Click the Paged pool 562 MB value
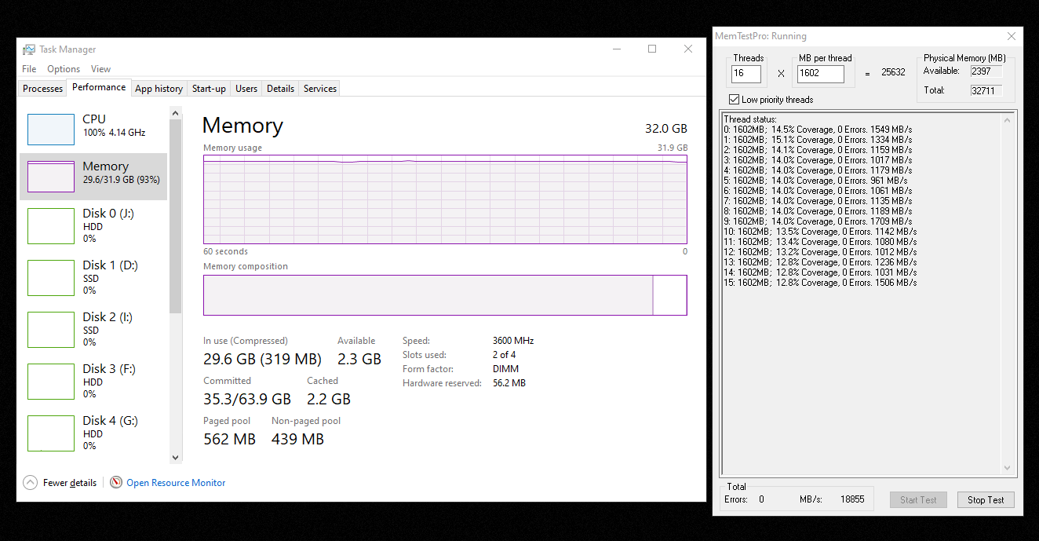Image resolution: width=1039 pixels, height=541 pixels. 229,439
